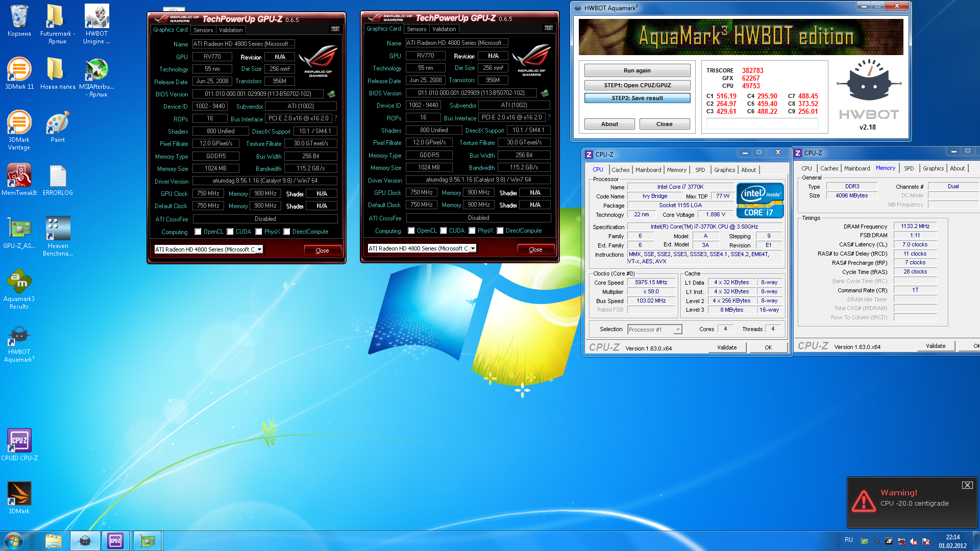Click Close button in left GPU-Z
The height and width of the screenshot is (551, 980).
[322, 251]
